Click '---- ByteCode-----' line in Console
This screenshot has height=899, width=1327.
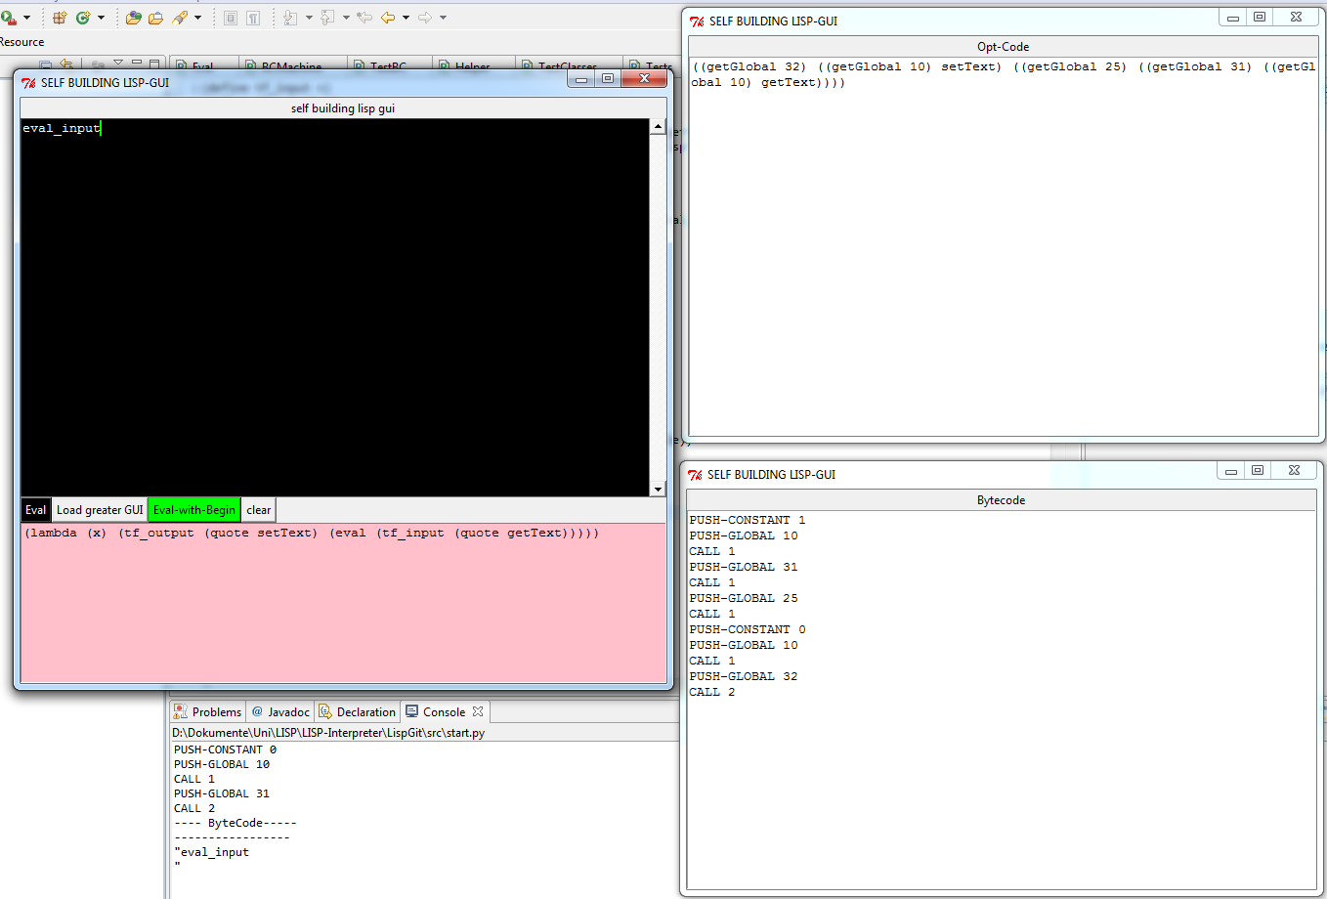coord(235,823)
